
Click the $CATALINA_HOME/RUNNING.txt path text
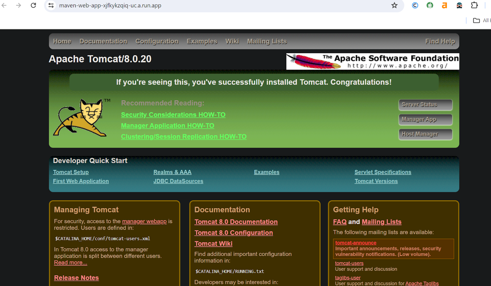tap(230, 271)
